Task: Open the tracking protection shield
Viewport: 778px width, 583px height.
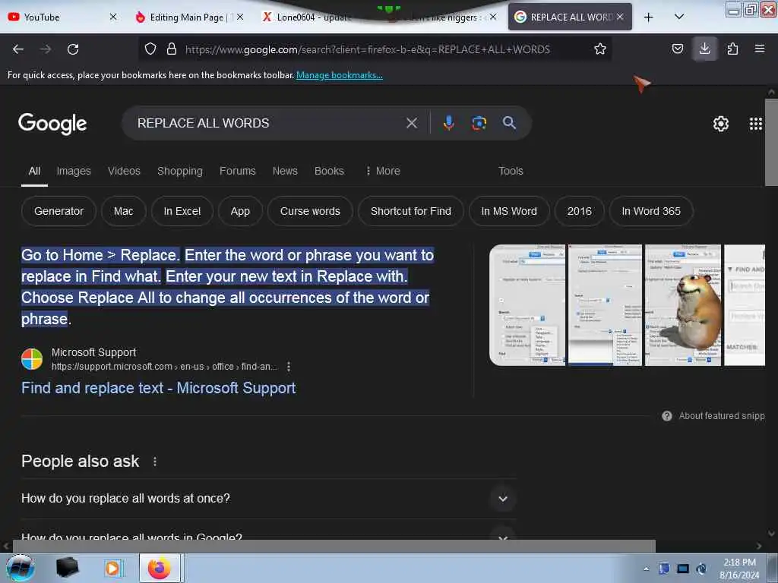Action: (150, 49)
